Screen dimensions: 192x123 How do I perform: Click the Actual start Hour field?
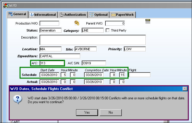pos(64,82)
